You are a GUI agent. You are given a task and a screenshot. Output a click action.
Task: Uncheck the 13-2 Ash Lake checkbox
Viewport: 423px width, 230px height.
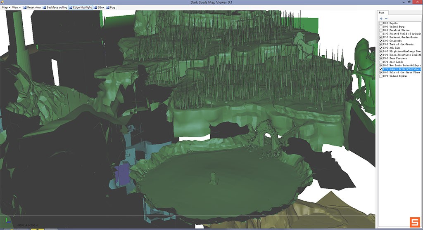pyautogui.click(x=381, y=48)
